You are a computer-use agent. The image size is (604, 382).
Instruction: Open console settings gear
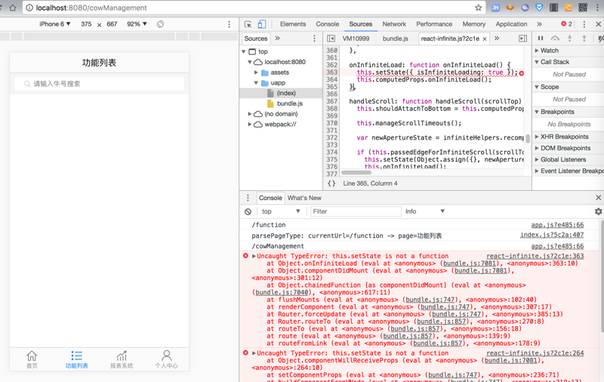pyautogui.click(x=598, y=211)
